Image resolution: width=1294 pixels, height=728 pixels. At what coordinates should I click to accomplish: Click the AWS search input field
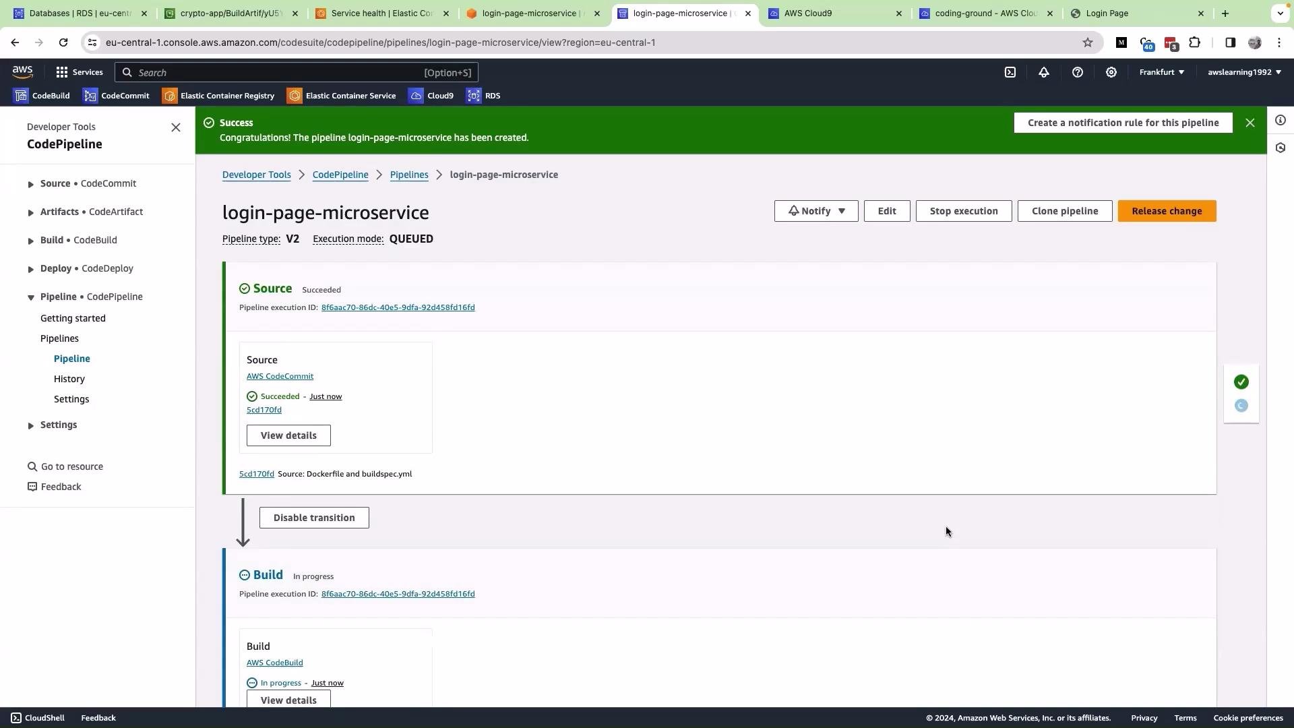click(x=297, y=72)
